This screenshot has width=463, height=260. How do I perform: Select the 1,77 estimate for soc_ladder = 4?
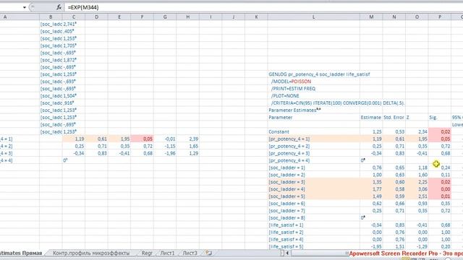click(371, 189)
